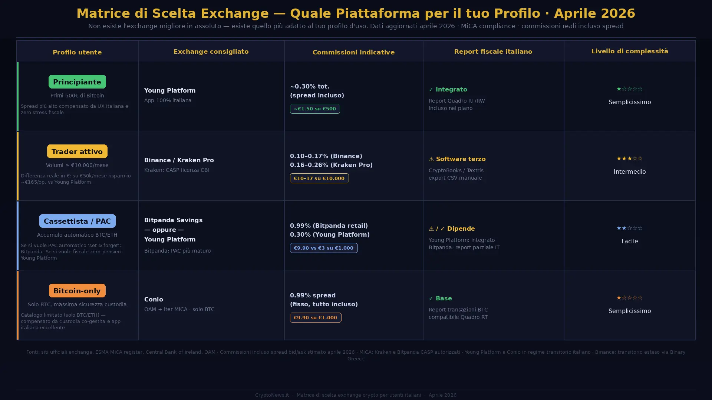Click the green checkmark beside Integrato
Screen dimensions: 712x400
point(431,89)
